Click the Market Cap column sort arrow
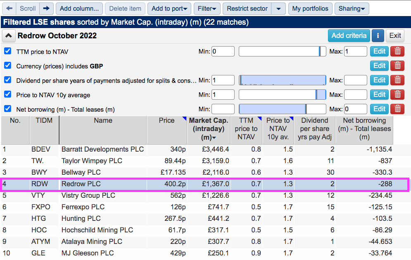This screenshot has height=260, width=411. tap(214, 138)
